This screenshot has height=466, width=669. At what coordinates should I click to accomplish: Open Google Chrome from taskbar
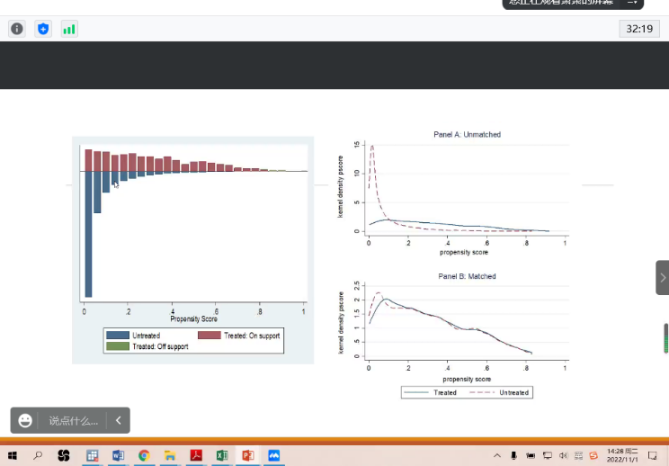tap(144, 455)
